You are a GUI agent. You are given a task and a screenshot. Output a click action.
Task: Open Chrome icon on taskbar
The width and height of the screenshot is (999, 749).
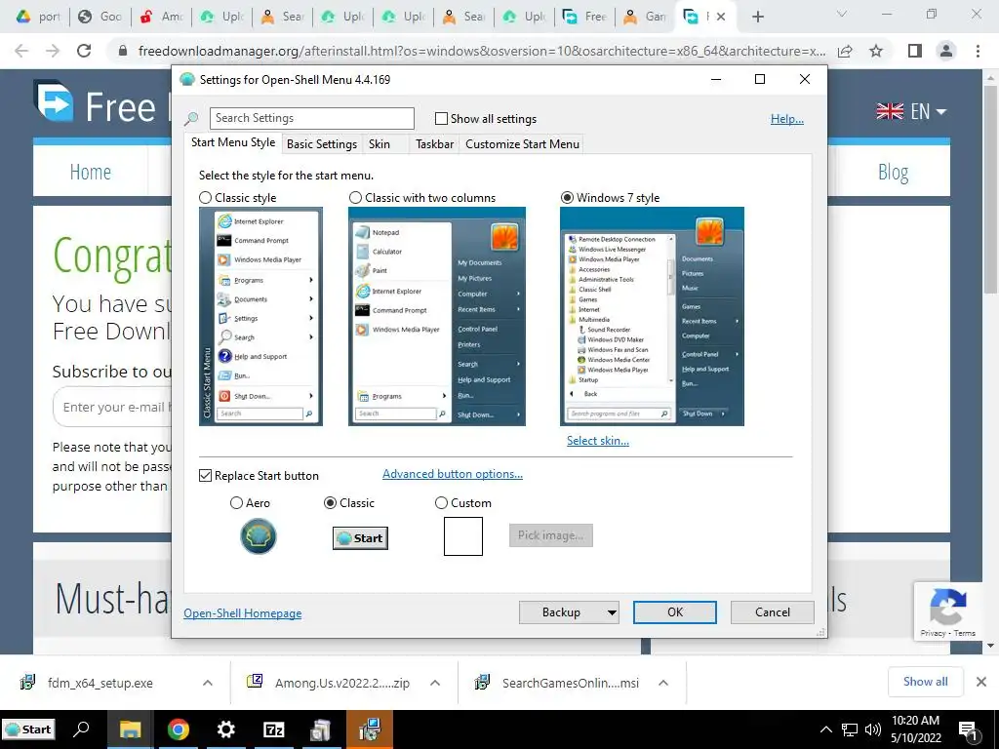coord(179,729)
